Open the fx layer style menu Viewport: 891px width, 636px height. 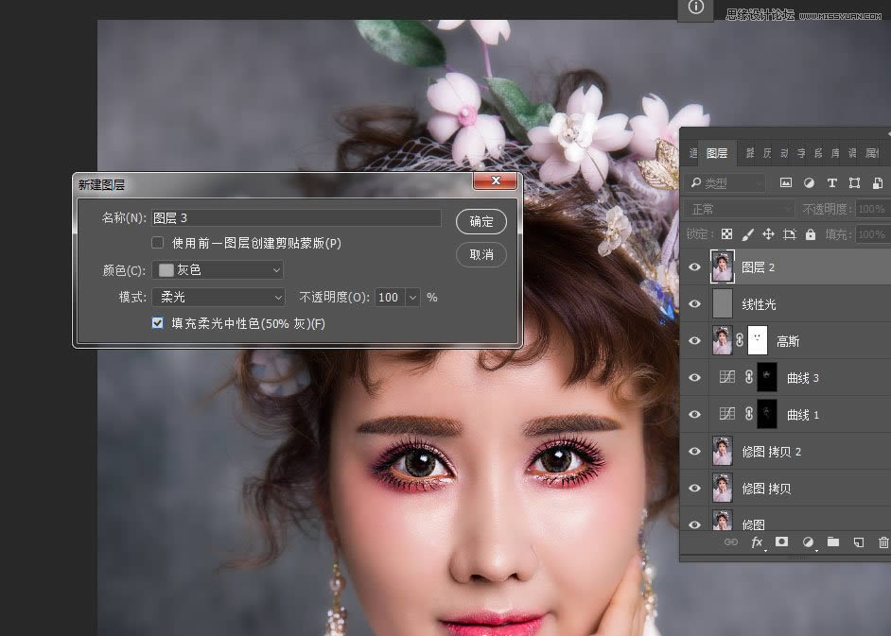pos(757,542)
